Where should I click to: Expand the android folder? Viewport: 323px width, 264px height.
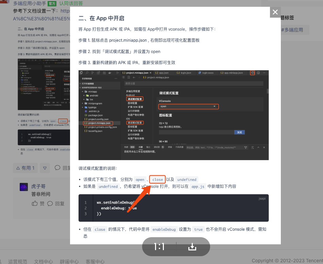coord(94,95)
